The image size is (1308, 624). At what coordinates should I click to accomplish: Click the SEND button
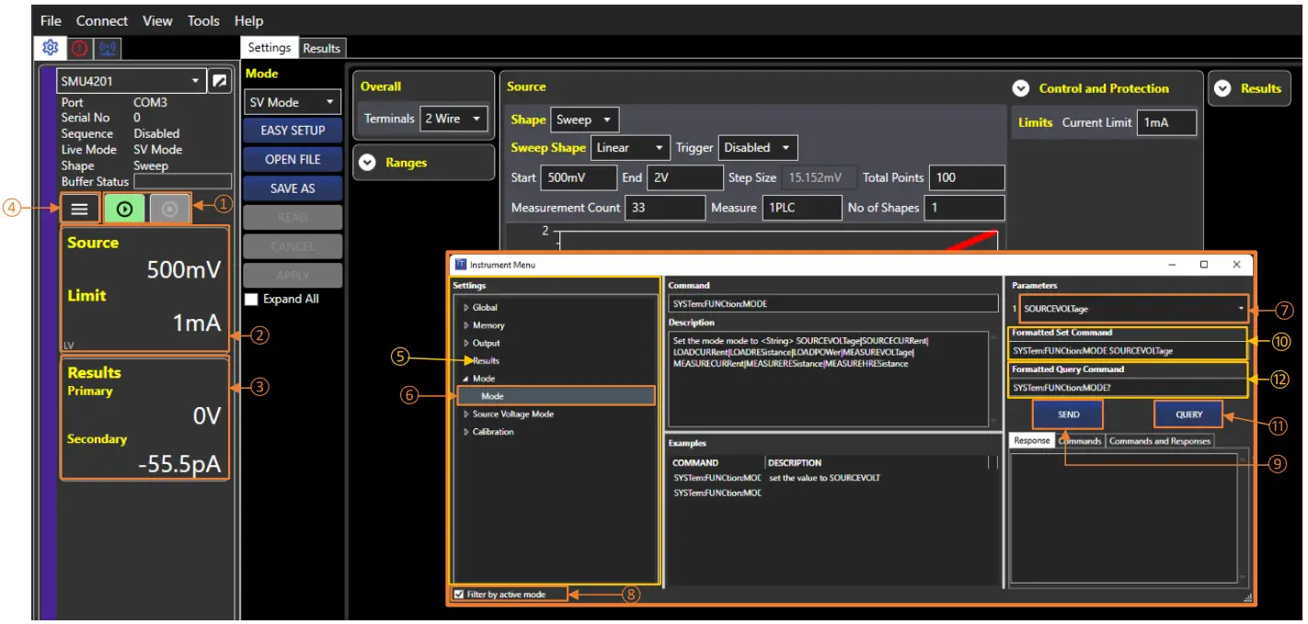click(1068, 414)
